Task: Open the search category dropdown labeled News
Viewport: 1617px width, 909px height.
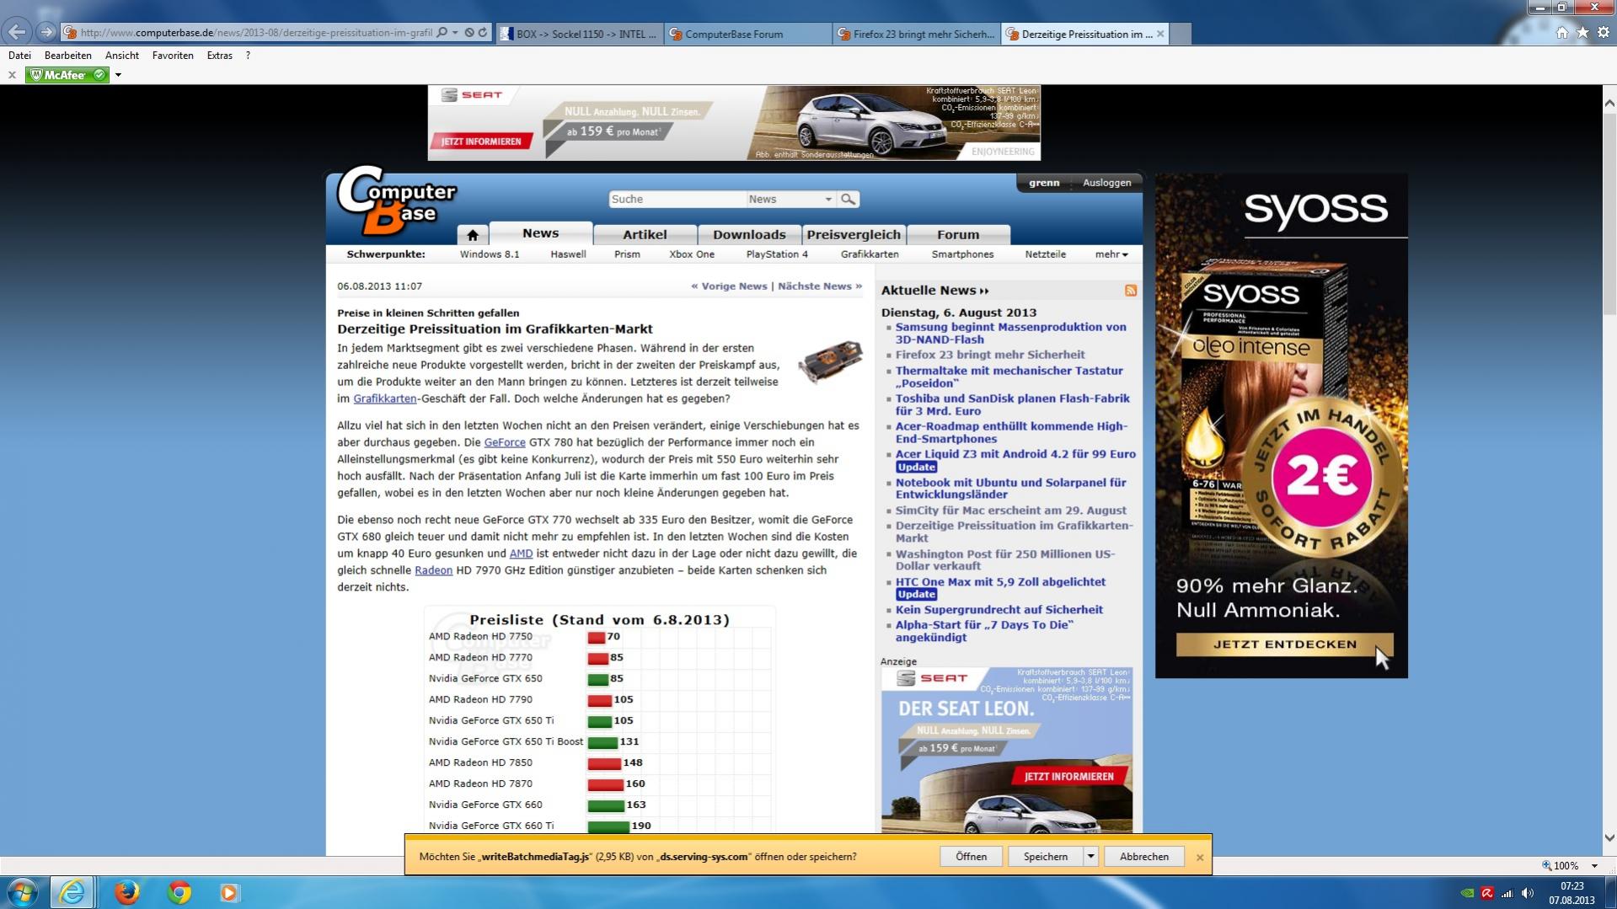Action: (790, 199)
